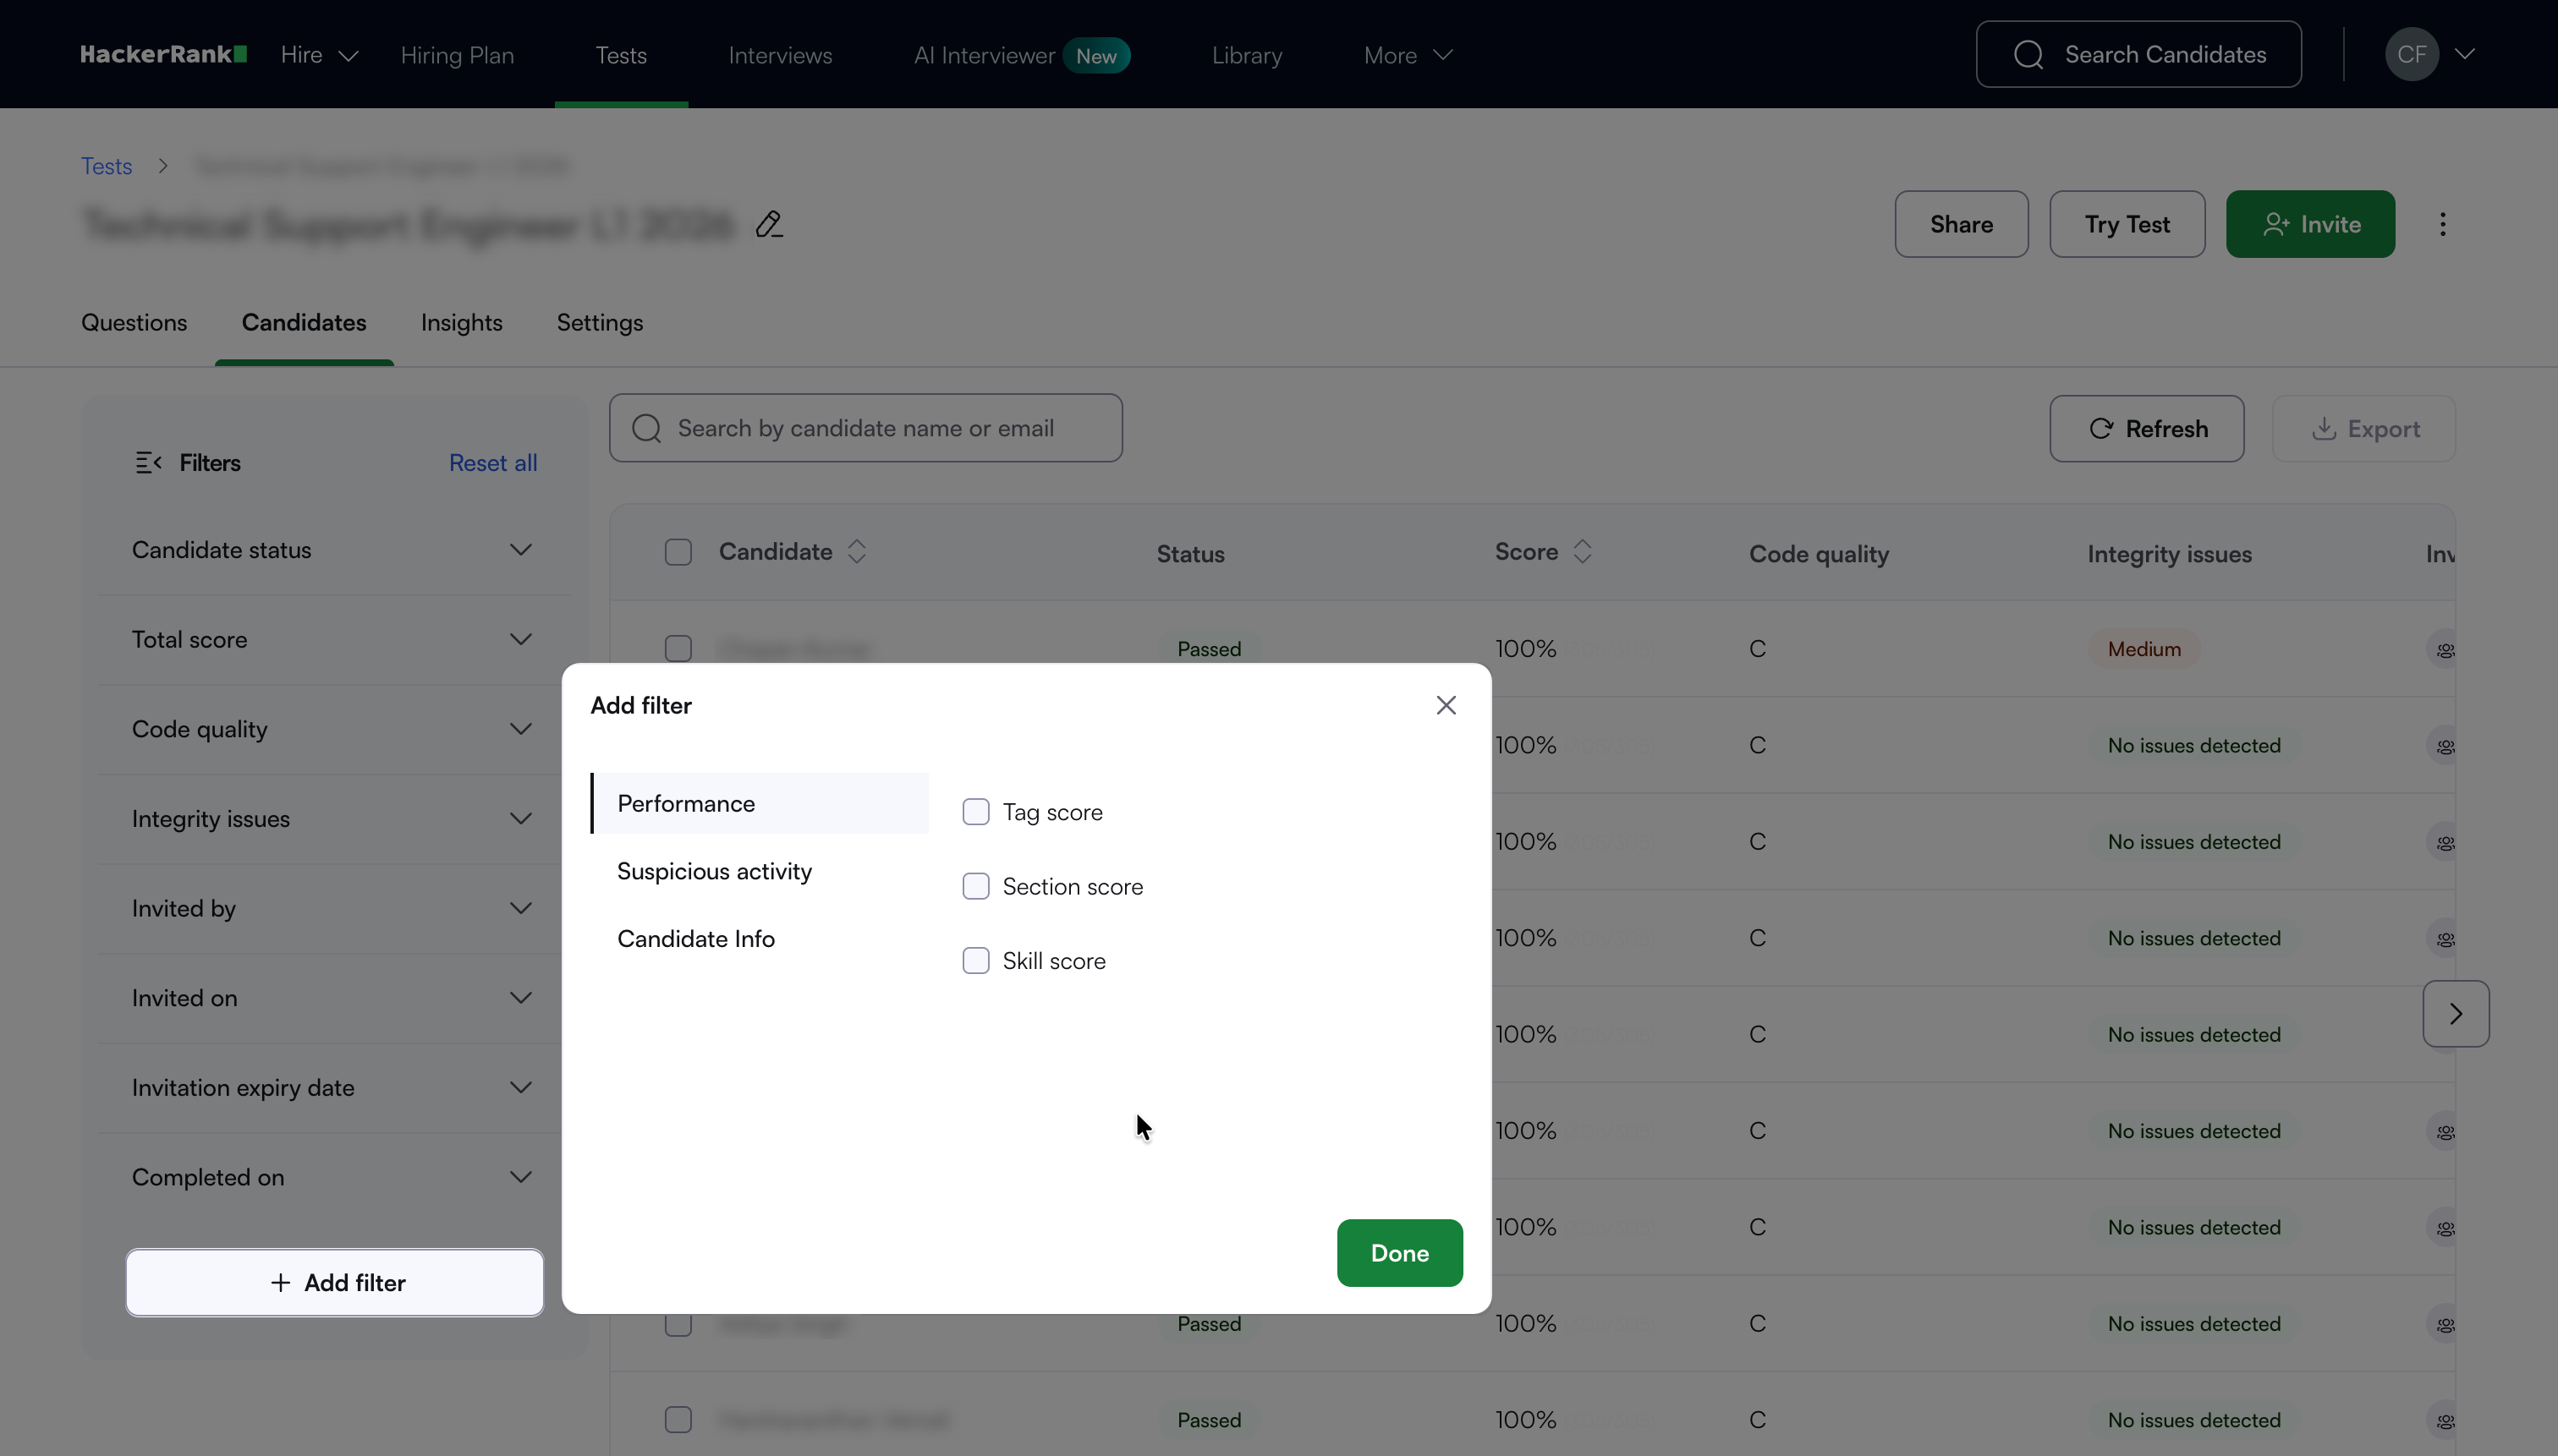The width and height of the screenshot is (2558, 1456).
Task: Click the sort arrows next to Score
Action: click(x=1583, y=551)
